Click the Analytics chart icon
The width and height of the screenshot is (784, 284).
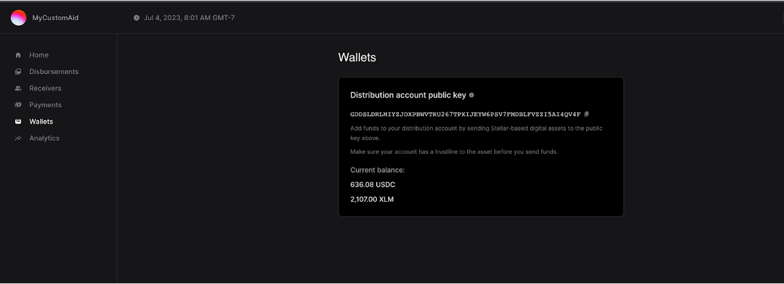pos(18,138)
